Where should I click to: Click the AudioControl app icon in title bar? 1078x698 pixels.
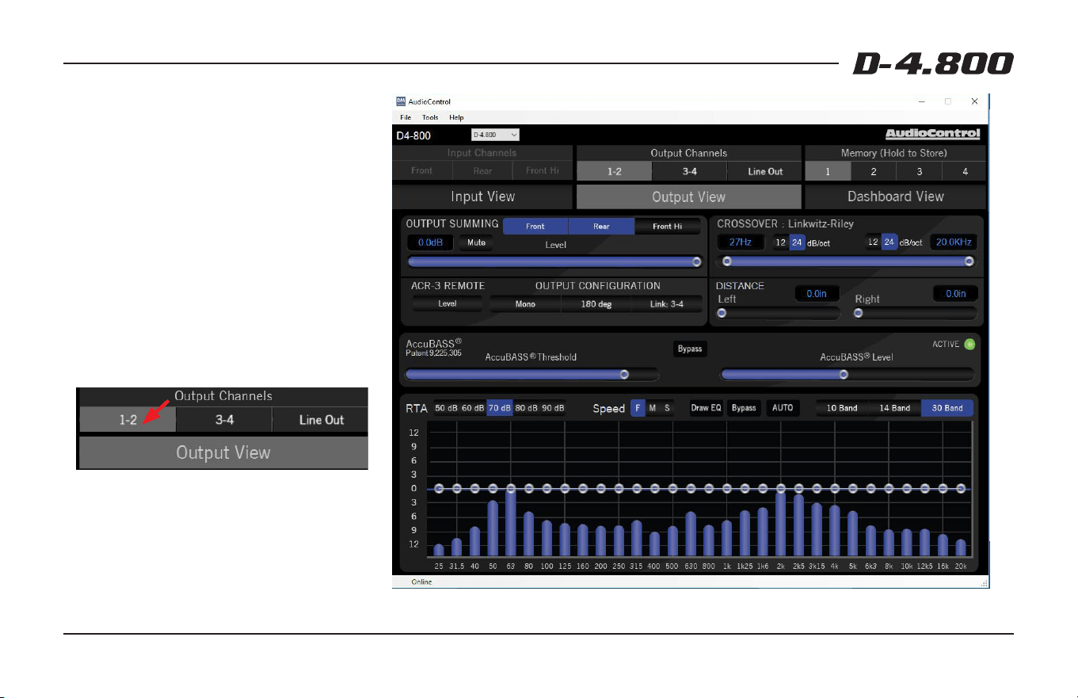click(x=401, y=101)
